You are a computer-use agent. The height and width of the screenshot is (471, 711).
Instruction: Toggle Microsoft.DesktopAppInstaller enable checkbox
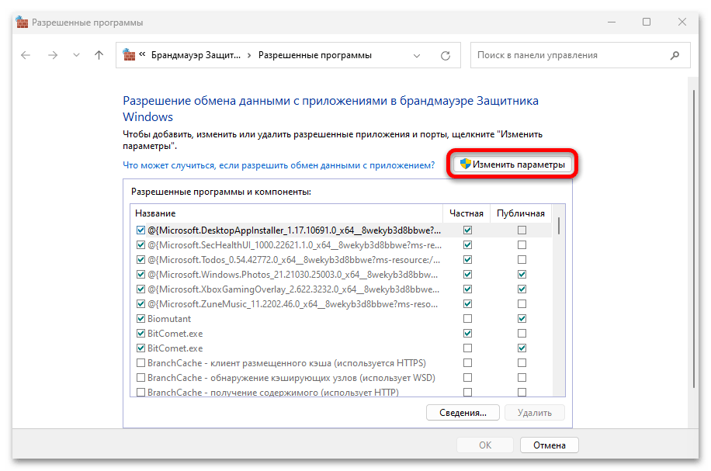pyautogui.click(x=140, y=230)
